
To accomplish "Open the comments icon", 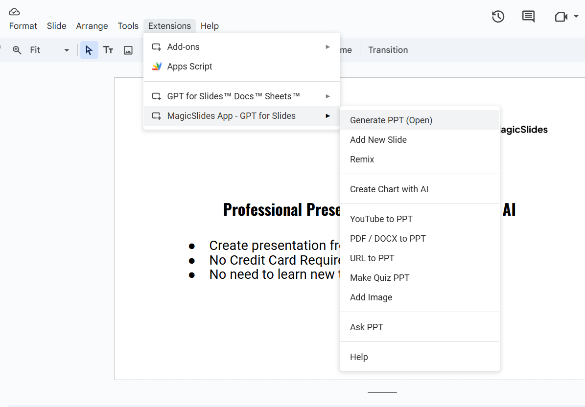I will pos(528,17).
